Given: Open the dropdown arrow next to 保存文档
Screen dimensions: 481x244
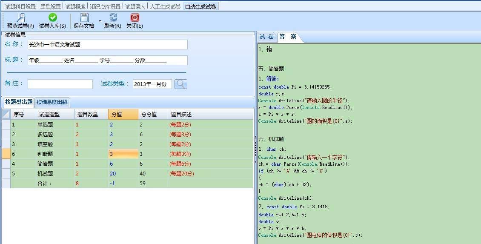Looking at the screenshot, I should click(x=100, y=21).
